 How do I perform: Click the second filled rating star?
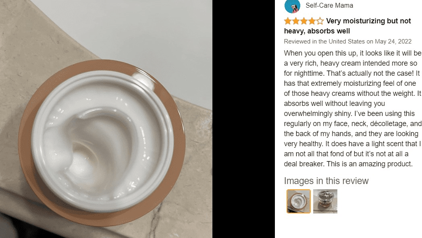[x=296, y=21]
